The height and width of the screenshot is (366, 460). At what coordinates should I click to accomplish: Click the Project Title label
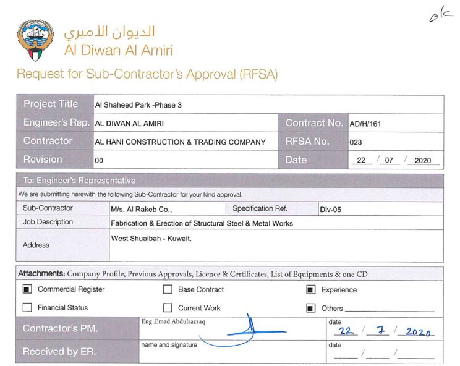(x=51, y=104)
